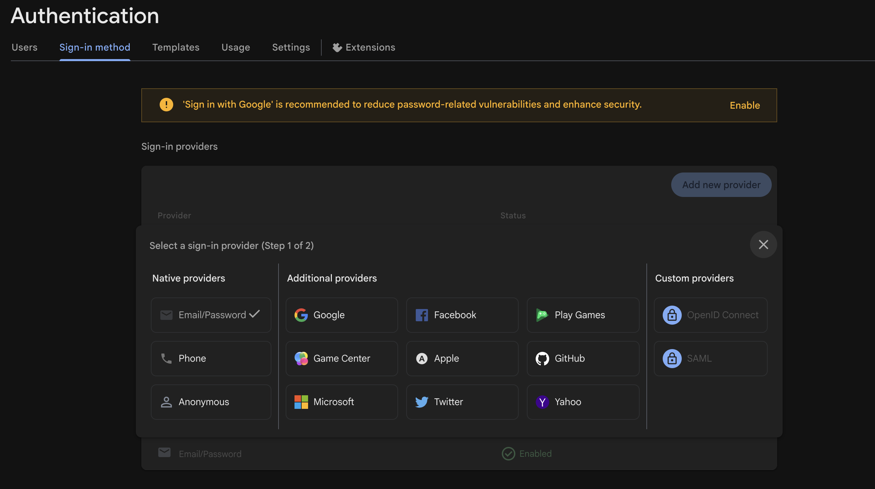The width and height of the screenshot is (875, 489).
Task: Choose the Apple provider label
Action: click(446, 359)
